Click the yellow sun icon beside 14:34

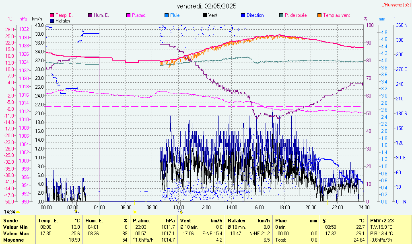coord(18,212)
